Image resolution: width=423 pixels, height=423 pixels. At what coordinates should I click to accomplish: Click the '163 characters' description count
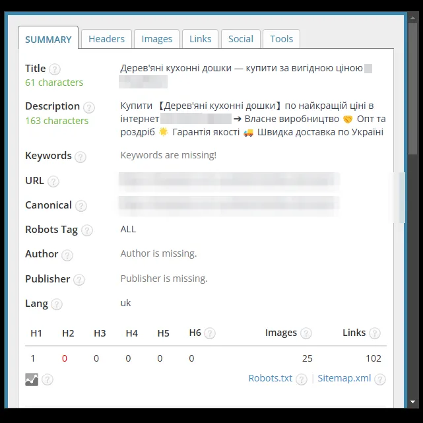57,121
